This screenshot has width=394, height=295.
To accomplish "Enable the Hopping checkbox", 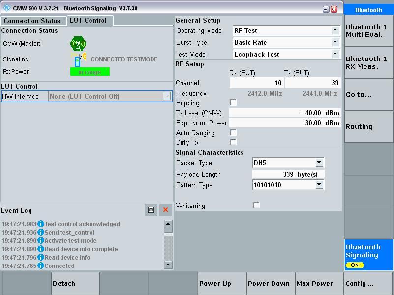I will (x=233, y=102).
